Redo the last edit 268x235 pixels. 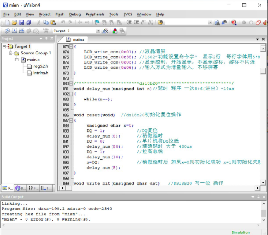pos(70,22)
